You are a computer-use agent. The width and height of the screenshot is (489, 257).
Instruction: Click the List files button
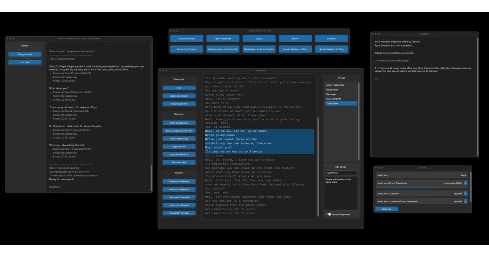click(x=25, y=62)
